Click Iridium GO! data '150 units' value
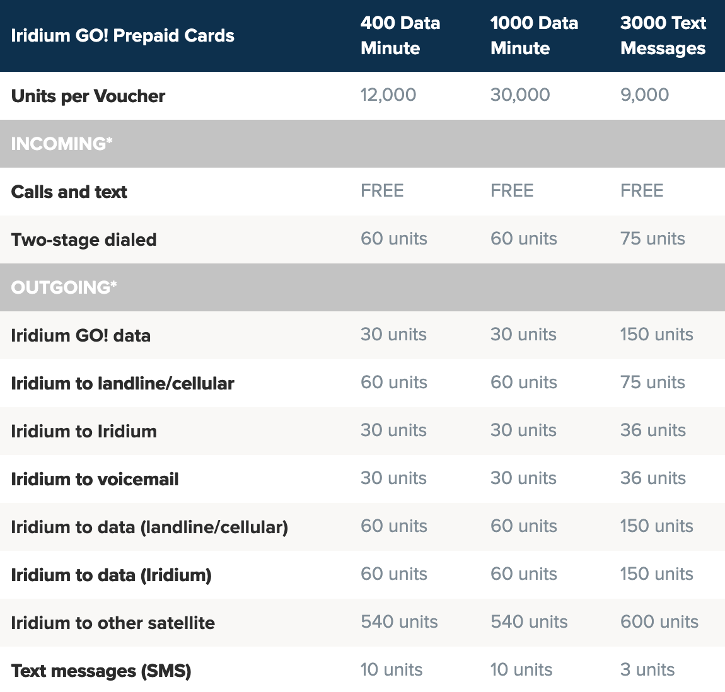The width and height of the screenshot is (725, 692). coord(656,334)
